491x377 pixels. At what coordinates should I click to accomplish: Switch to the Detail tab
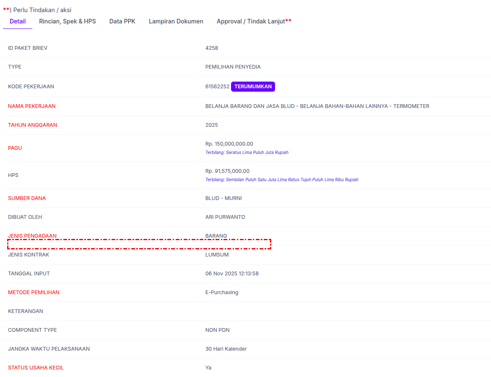[x=18, y=21]
